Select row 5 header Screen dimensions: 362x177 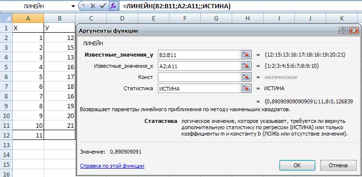pyautogui.click(x=6, y=67)
